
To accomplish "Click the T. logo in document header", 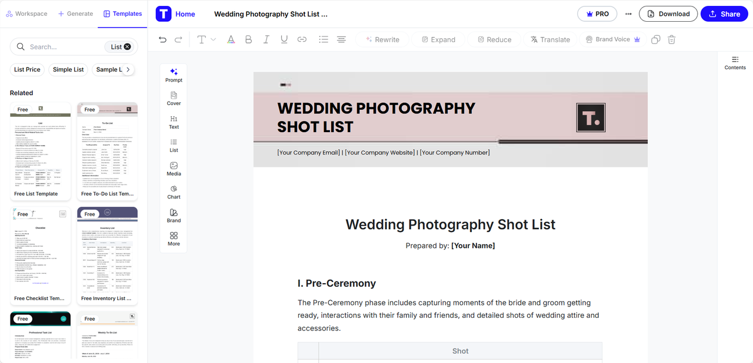I will click(591, 117).
